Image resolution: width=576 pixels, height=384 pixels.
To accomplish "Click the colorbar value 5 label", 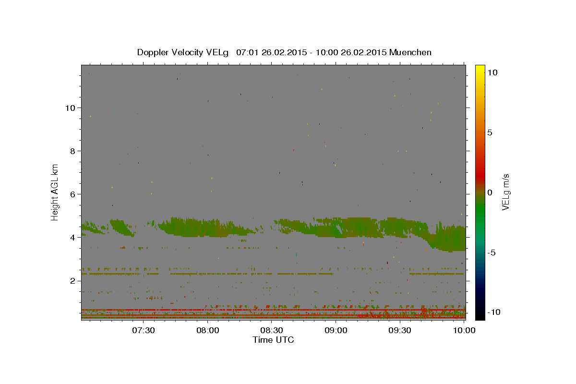I will point(490,132).
